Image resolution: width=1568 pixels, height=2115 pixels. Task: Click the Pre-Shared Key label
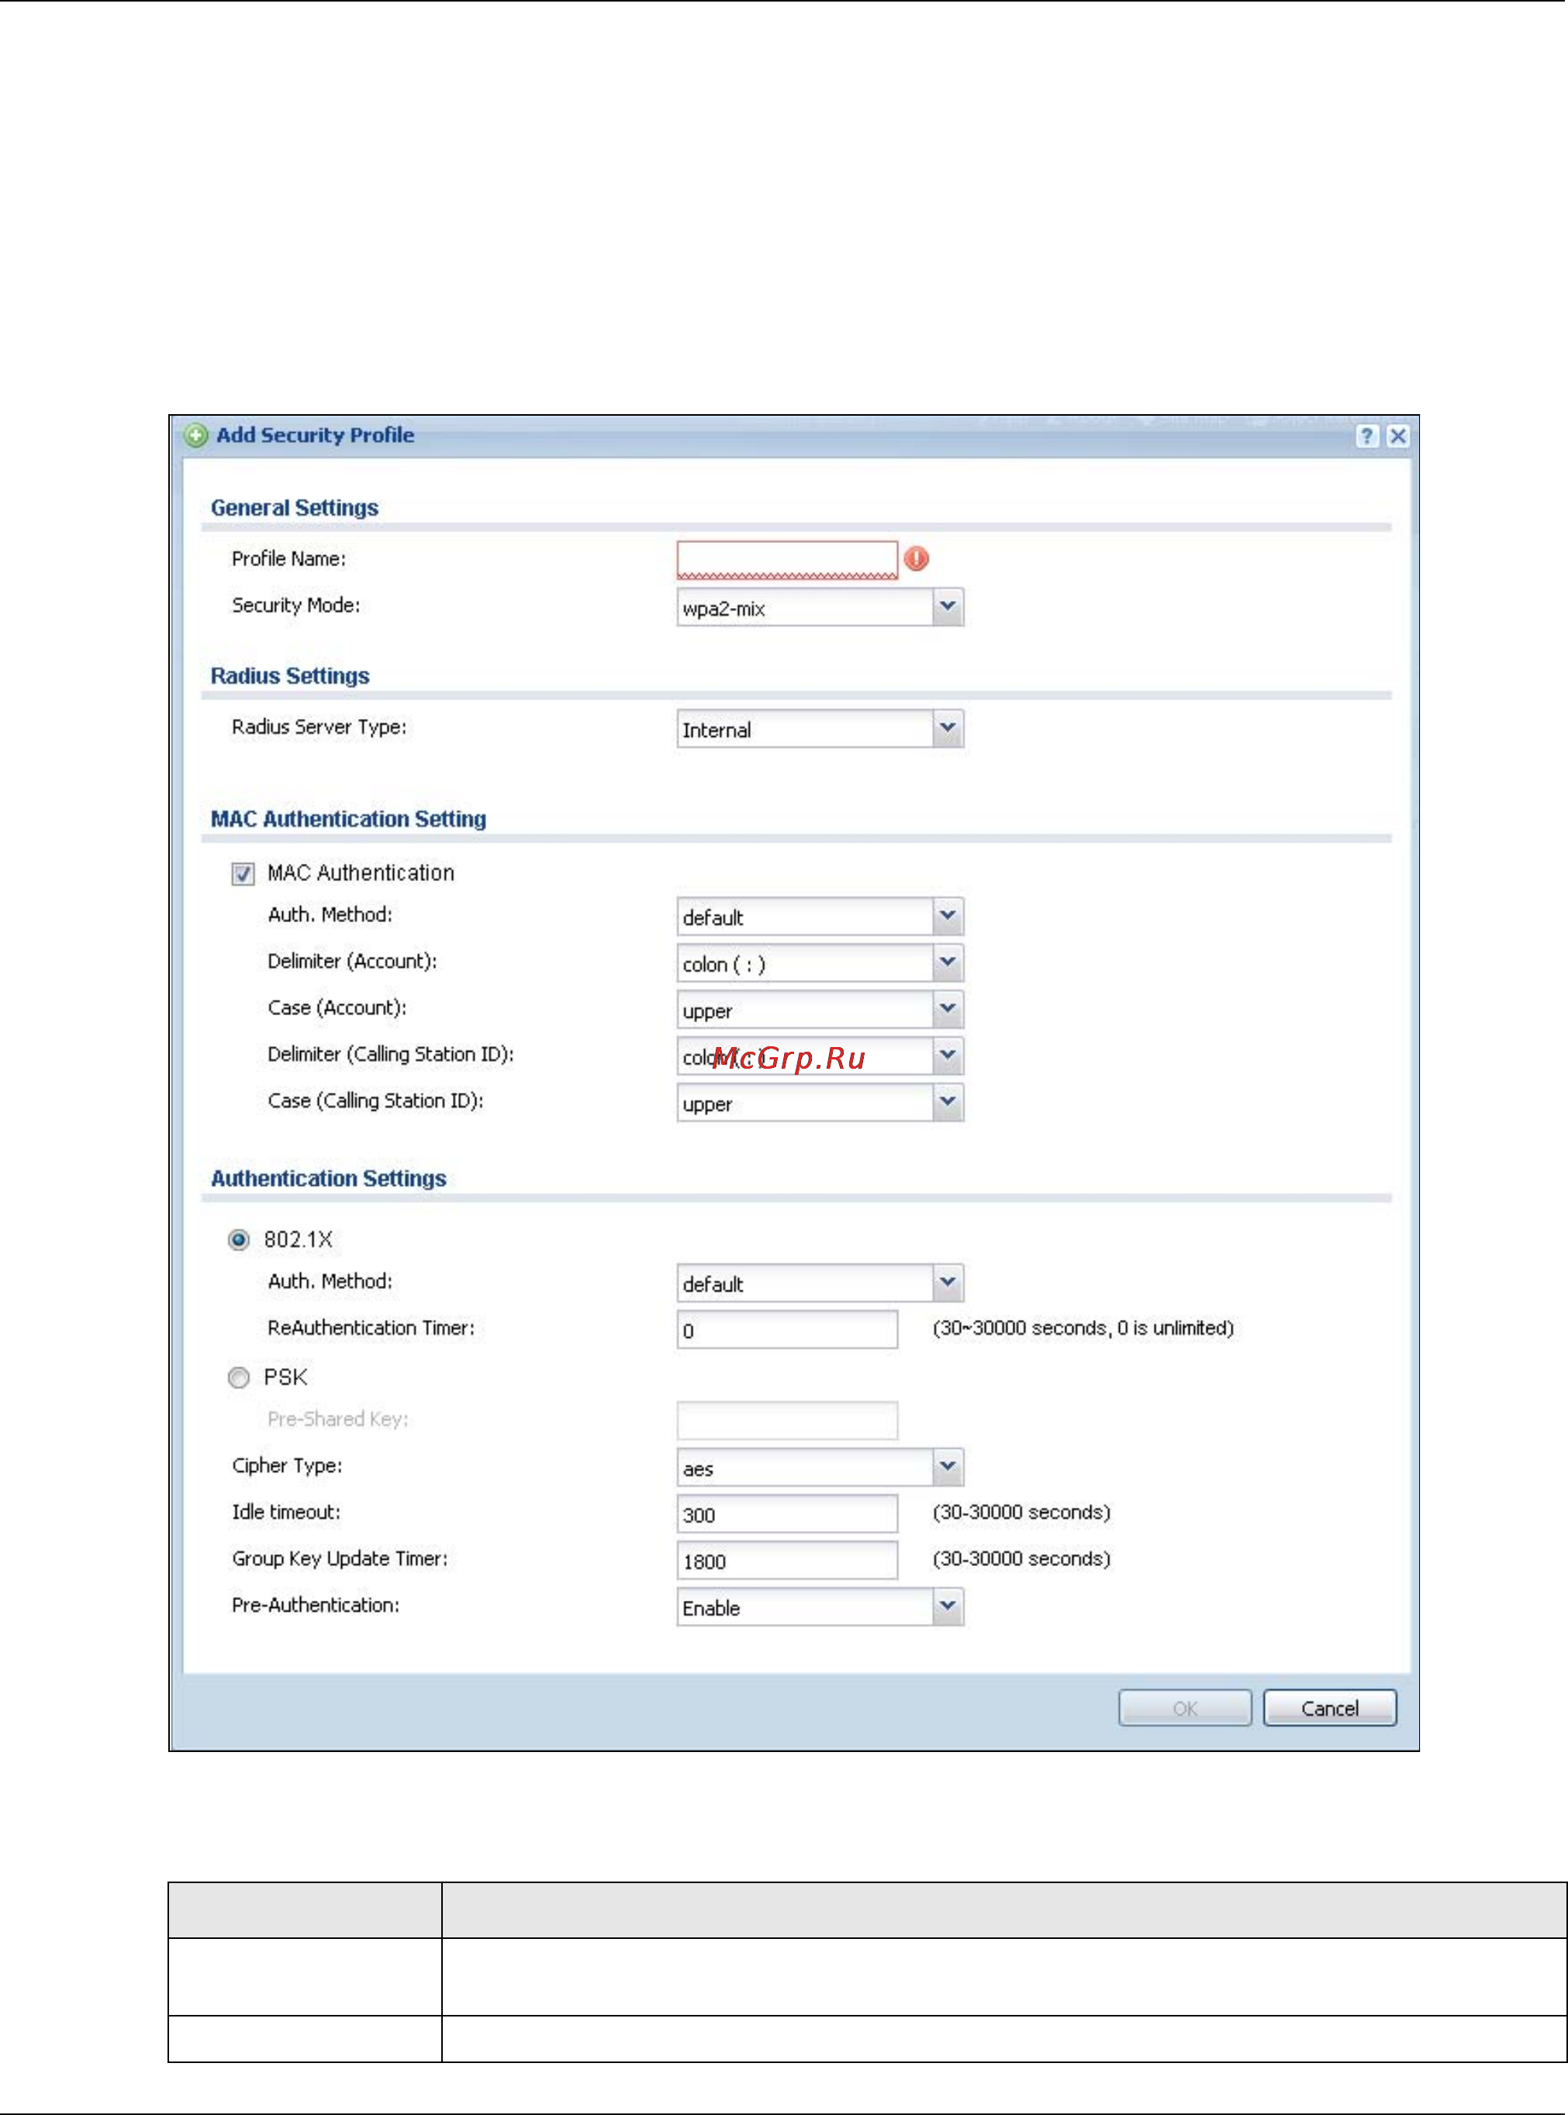pos(338,1419)
